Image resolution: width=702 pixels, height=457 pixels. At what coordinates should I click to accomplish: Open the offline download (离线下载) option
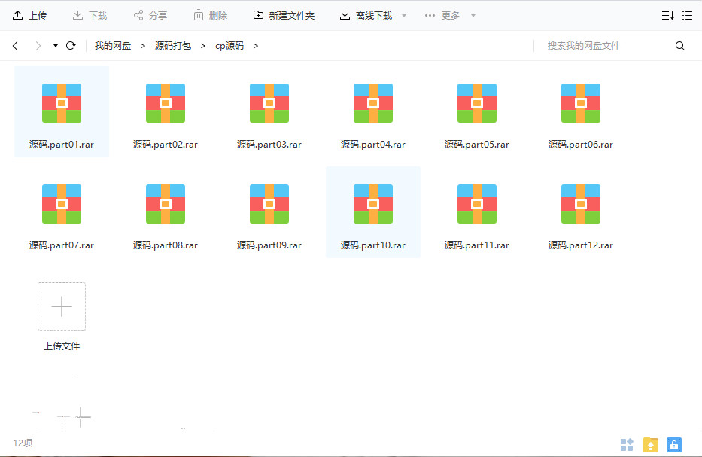coord(366,15)
